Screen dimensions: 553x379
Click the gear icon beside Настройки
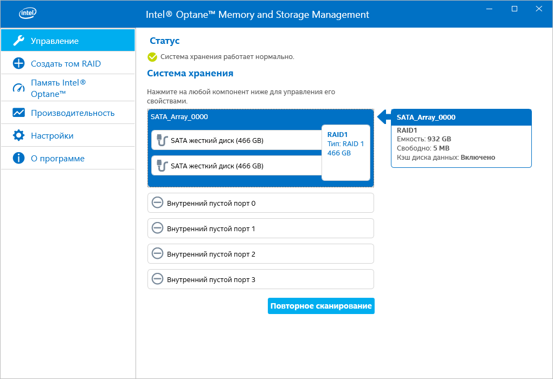18,135
